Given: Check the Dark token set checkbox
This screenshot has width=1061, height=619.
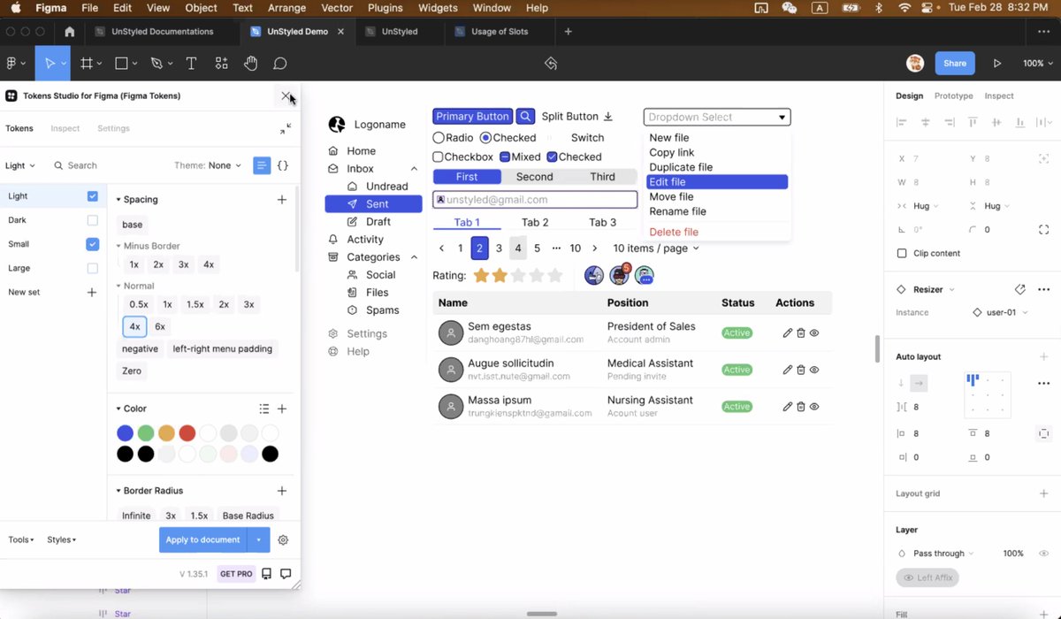Looking at the screenshot, I should pos(93,220).
